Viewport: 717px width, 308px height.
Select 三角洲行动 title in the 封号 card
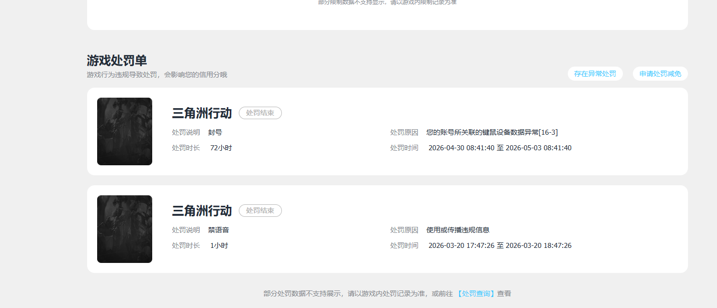coord(202,113)
